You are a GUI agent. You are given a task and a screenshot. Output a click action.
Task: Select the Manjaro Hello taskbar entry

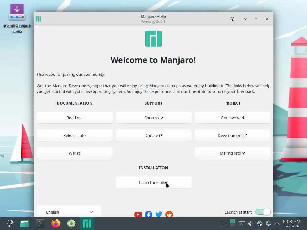pyautogui.click(x=87, y=223)
